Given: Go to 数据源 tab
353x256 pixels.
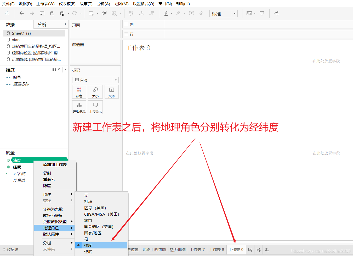Looking at the screenshot, I should [x=10, y=250].
